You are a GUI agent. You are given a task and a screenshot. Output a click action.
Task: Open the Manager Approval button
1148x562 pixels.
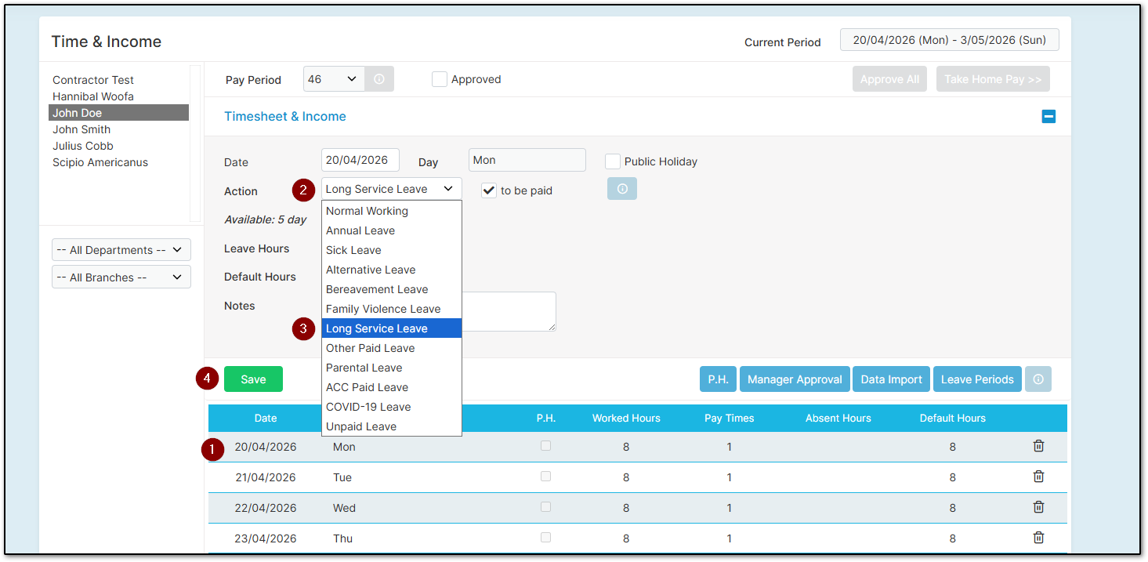click(794, 379)
